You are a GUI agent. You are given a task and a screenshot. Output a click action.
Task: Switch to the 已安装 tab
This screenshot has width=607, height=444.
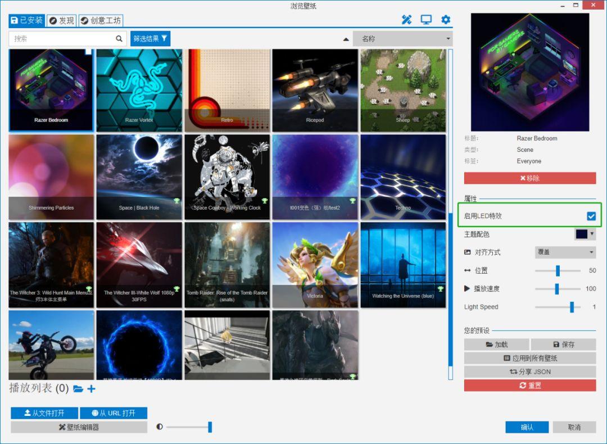click(27, 21)
